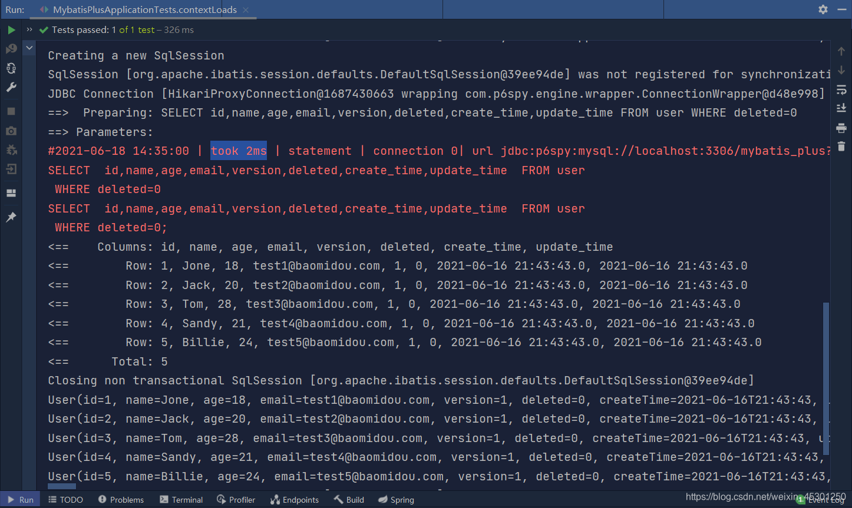852x508 pixels.
Task: Click the row containing 'Tom, 28'
Action: (394, 304)
